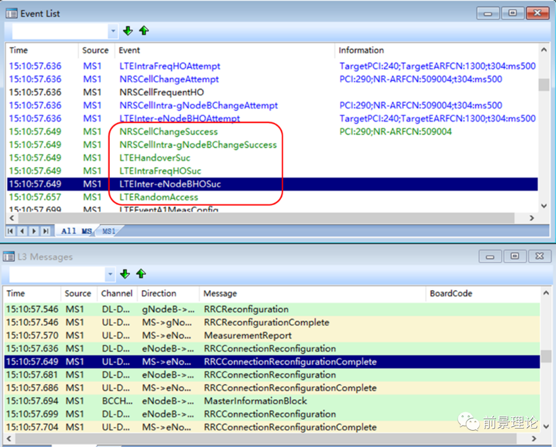
Task: Go to previous tab with the navigation arrow
Action: tap(22, 231)
